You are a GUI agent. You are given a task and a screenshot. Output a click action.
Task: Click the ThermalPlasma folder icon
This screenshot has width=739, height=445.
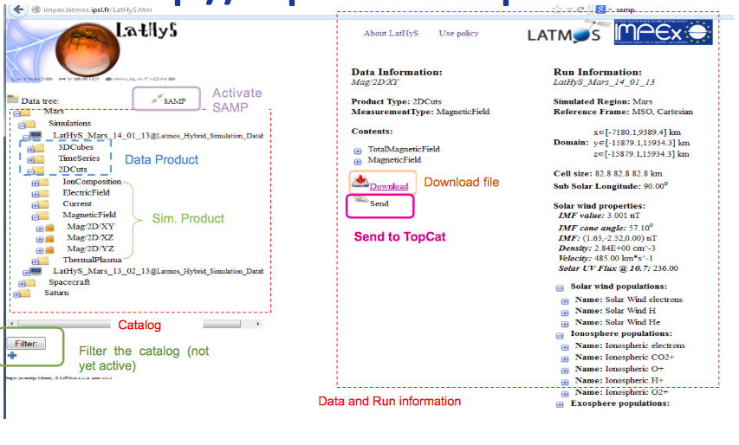pyautogui.click(x=44, y=261)
